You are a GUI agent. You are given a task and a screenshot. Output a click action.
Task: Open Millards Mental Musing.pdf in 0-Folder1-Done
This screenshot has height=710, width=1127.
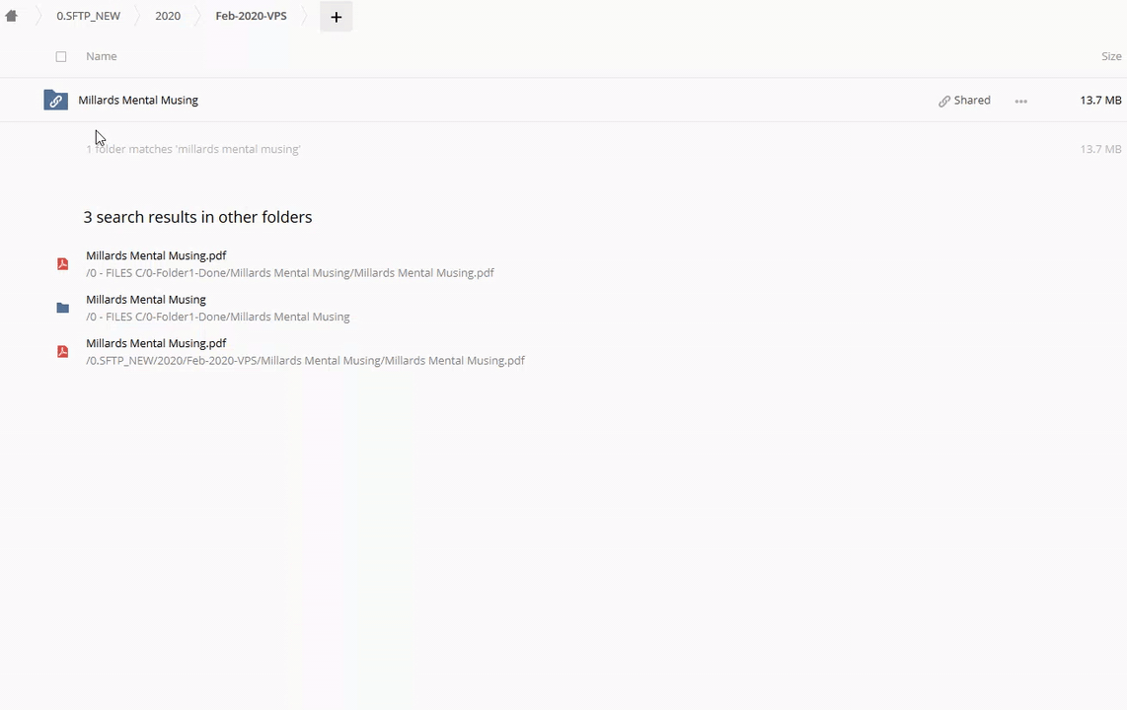156,255
